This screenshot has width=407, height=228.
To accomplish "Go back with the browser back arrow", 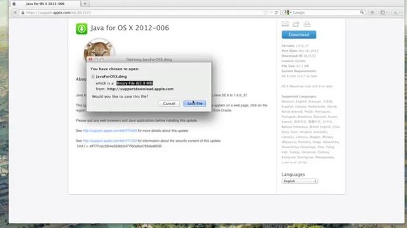I will click(x=15, y=13).
